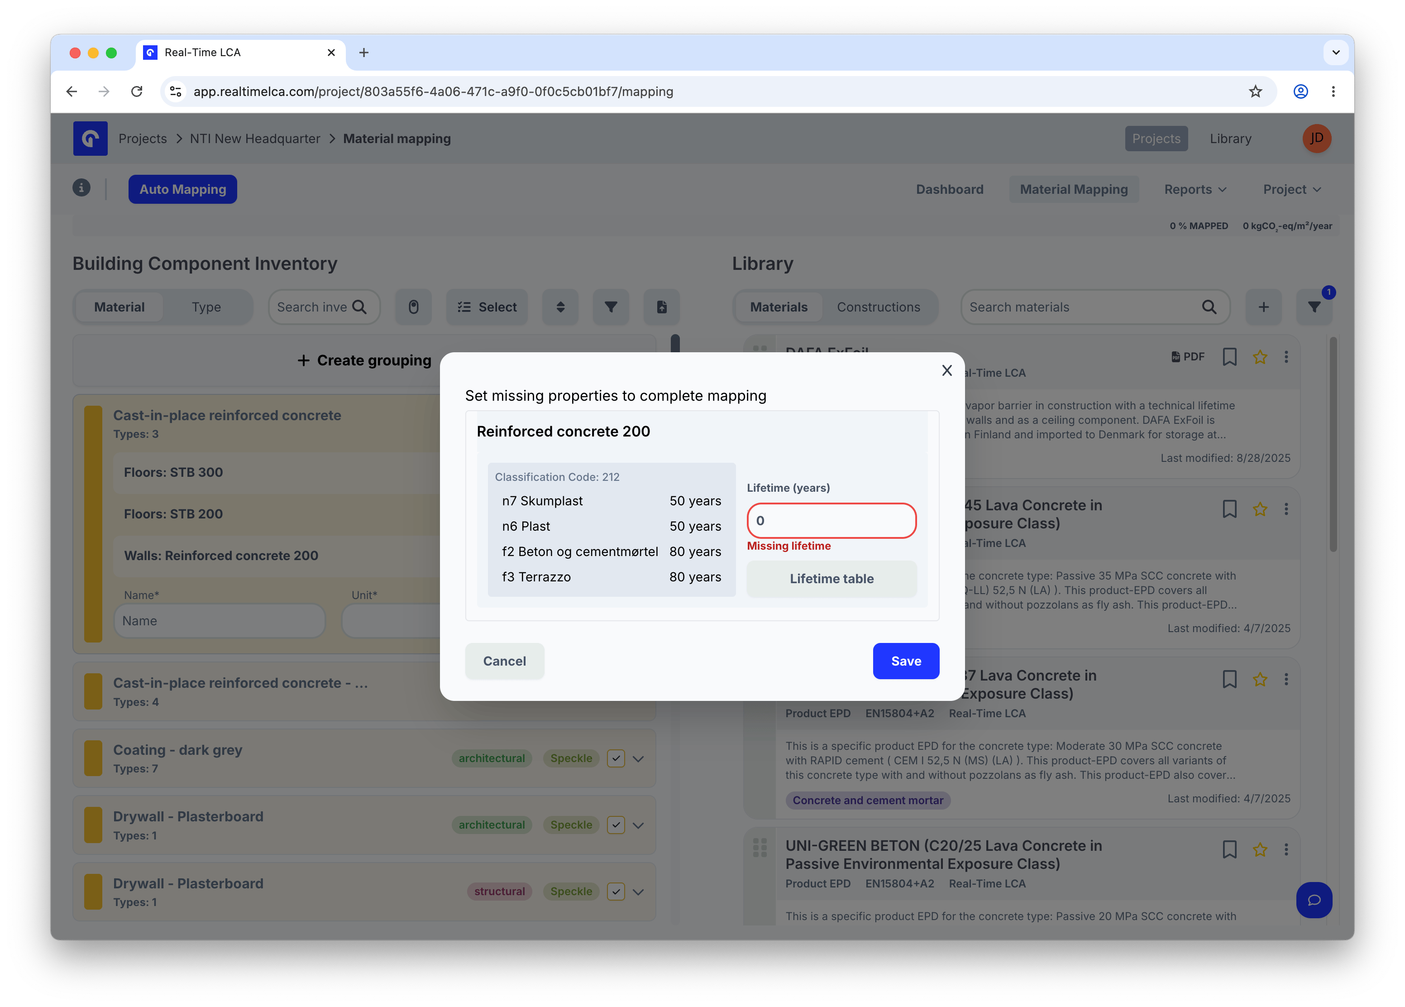Toggle checkbox on architectural Drywall - Plasterboard row

[x=616, y=825]
